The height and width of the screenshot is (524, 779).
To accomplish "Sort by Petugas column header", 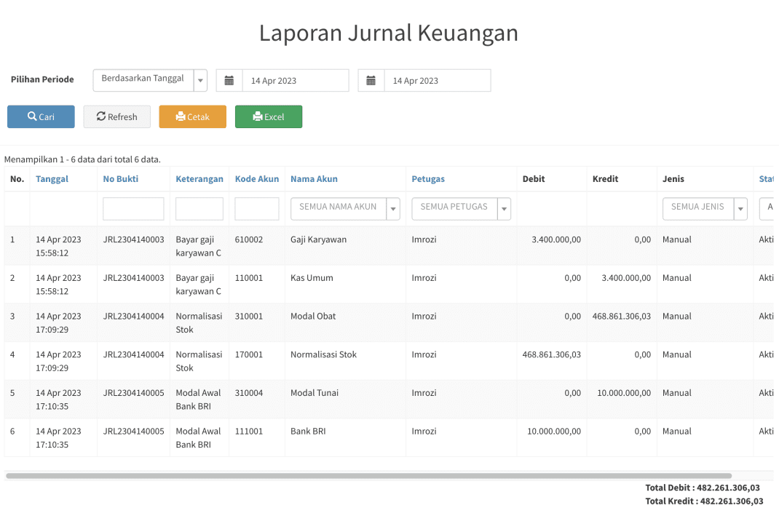I will click(428, 179).
